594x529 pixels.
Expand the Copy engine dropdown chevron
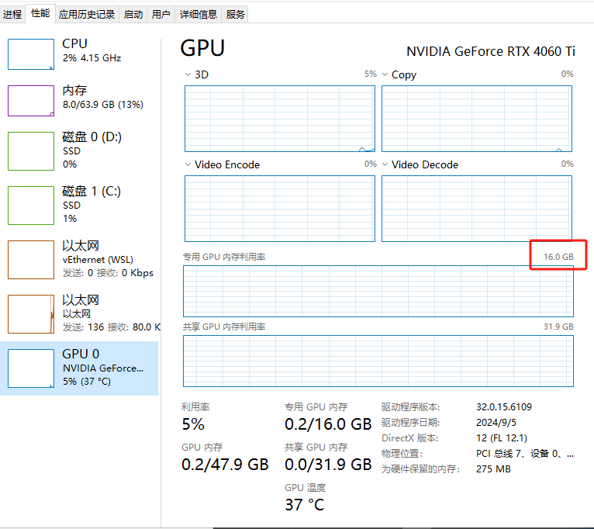pyautogui.click(x=385, y=74)
